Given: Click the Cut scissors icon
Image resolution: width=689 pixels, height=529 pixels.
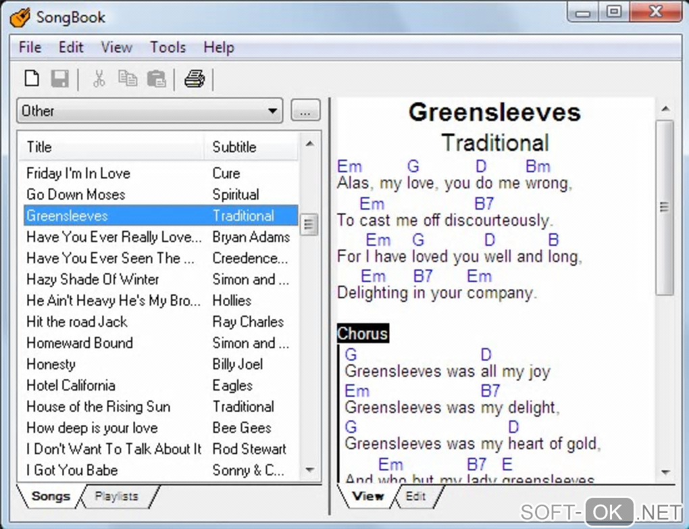Looking at the screenshot, I should pos(99,79).
